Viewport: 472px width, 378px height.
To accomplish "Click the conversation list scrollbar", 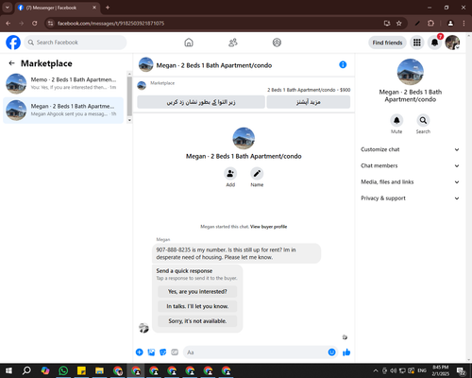I will [x=129, y=96].
